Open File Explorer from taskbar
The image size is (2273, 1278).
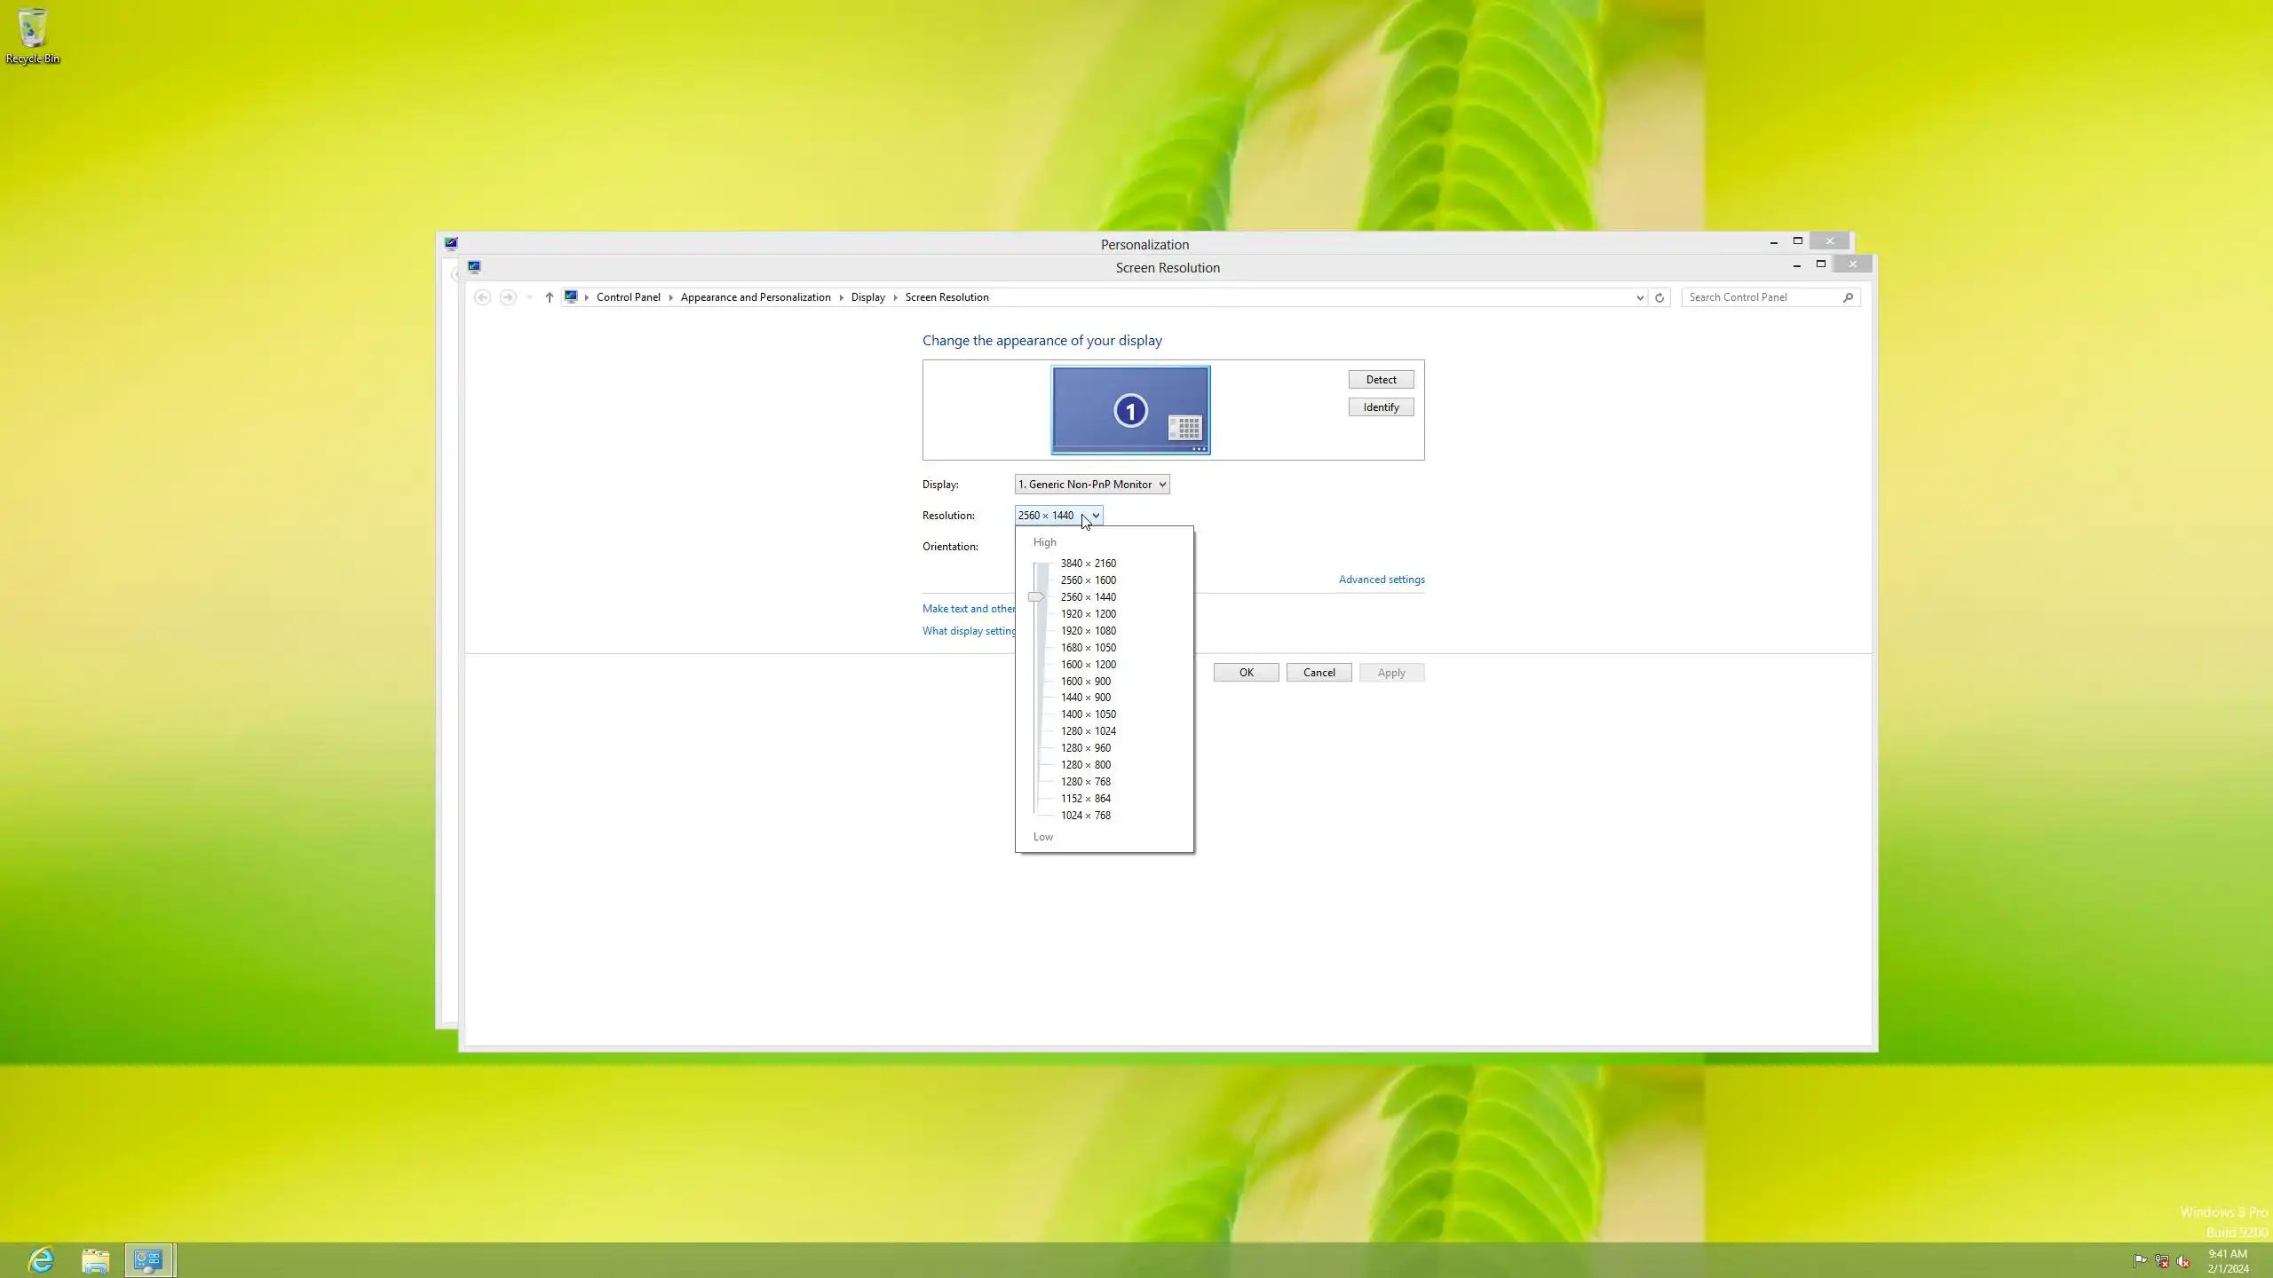95,1259
